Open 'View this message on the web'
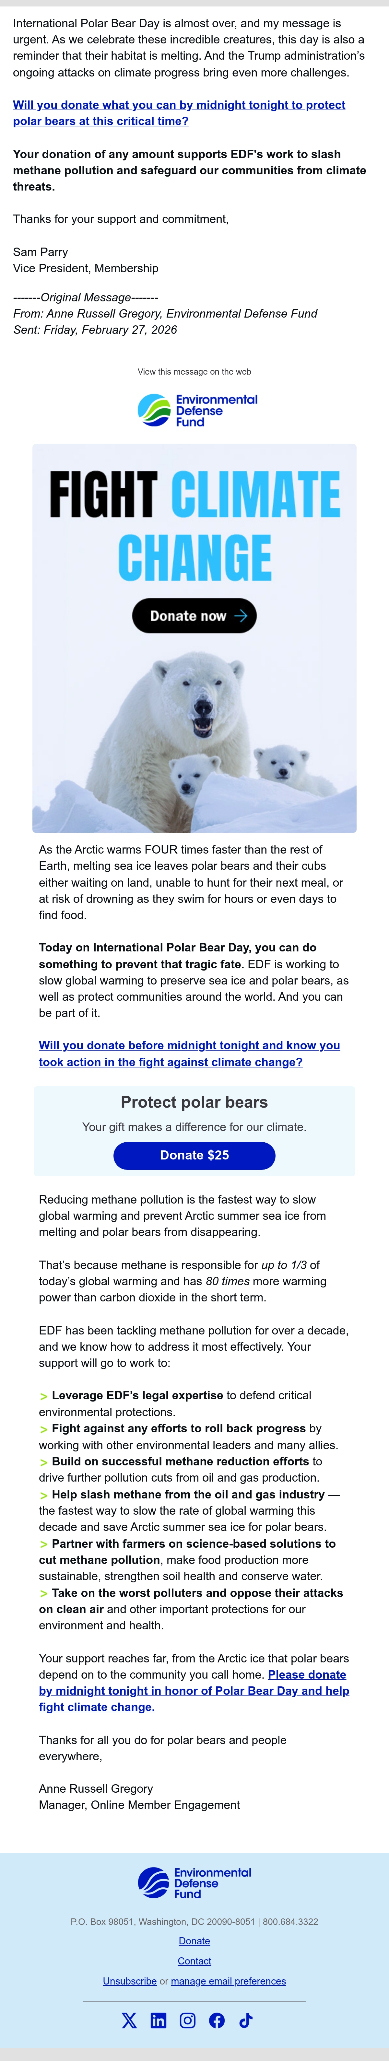The width and height of the screenshot is (389, 2061). coord(194,371)
